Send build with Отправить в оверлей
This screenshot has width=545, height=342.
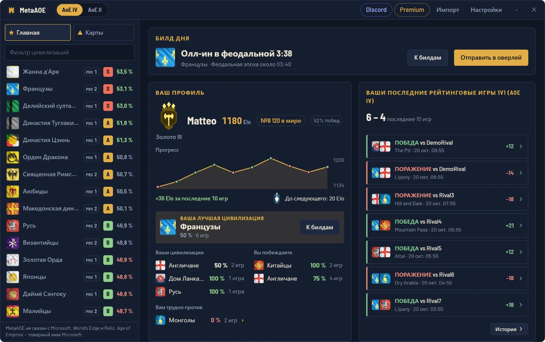[x=491, y=58]
